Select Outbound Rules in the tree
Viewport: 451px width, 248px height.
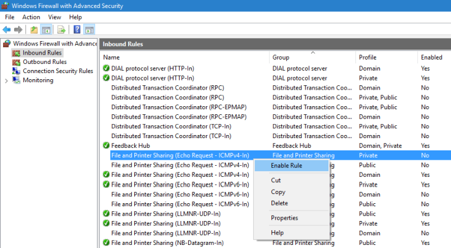[x=45, y=62]
